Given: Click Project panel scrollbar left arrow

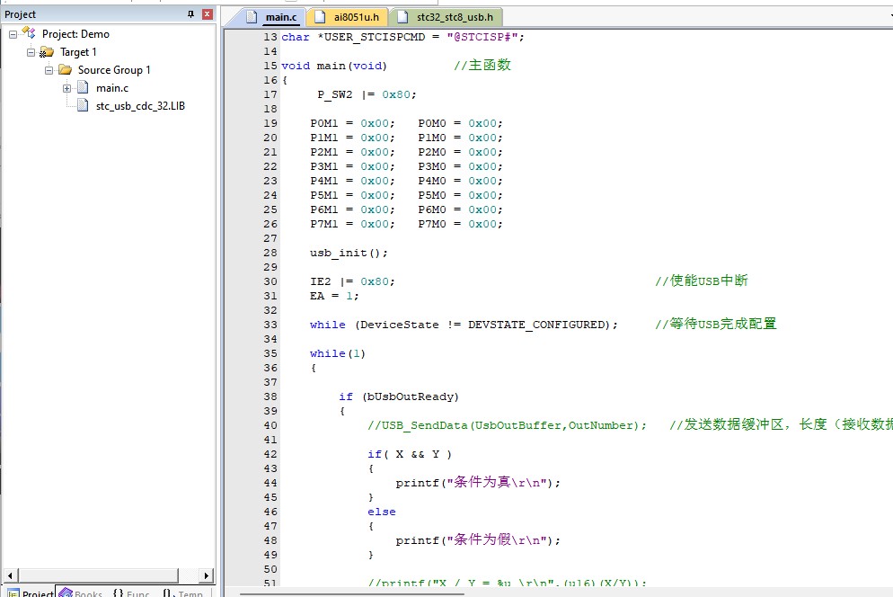Looking at the screenshot, I should (x=10, y=575).
